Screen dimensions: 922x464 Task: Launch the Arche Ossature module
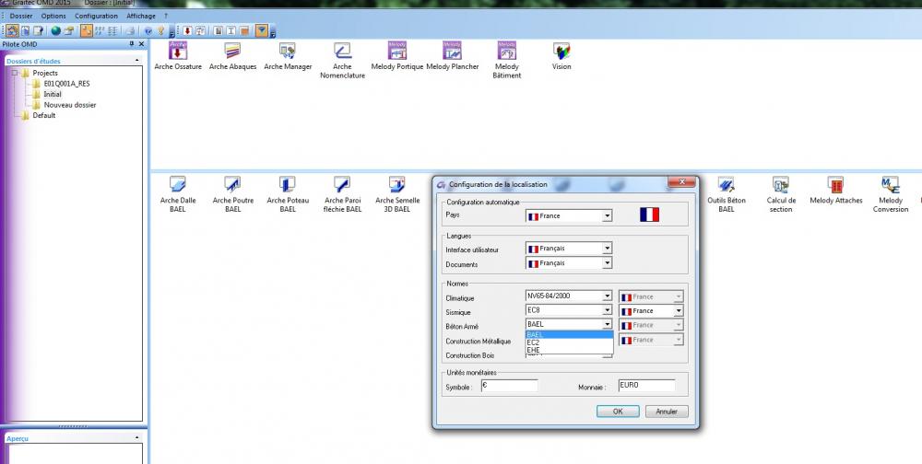pos(178,56)
